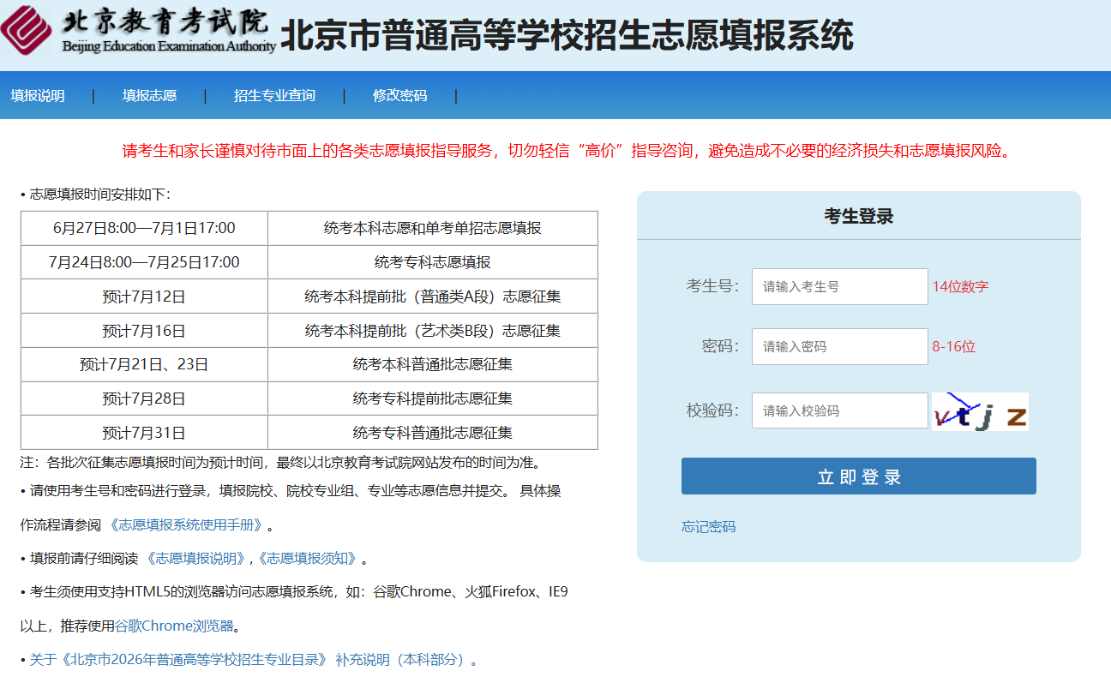Screen dimensions: 1111x677
Task: Select cell 统考专科志愿填报
Action: (x=433, y=262)
